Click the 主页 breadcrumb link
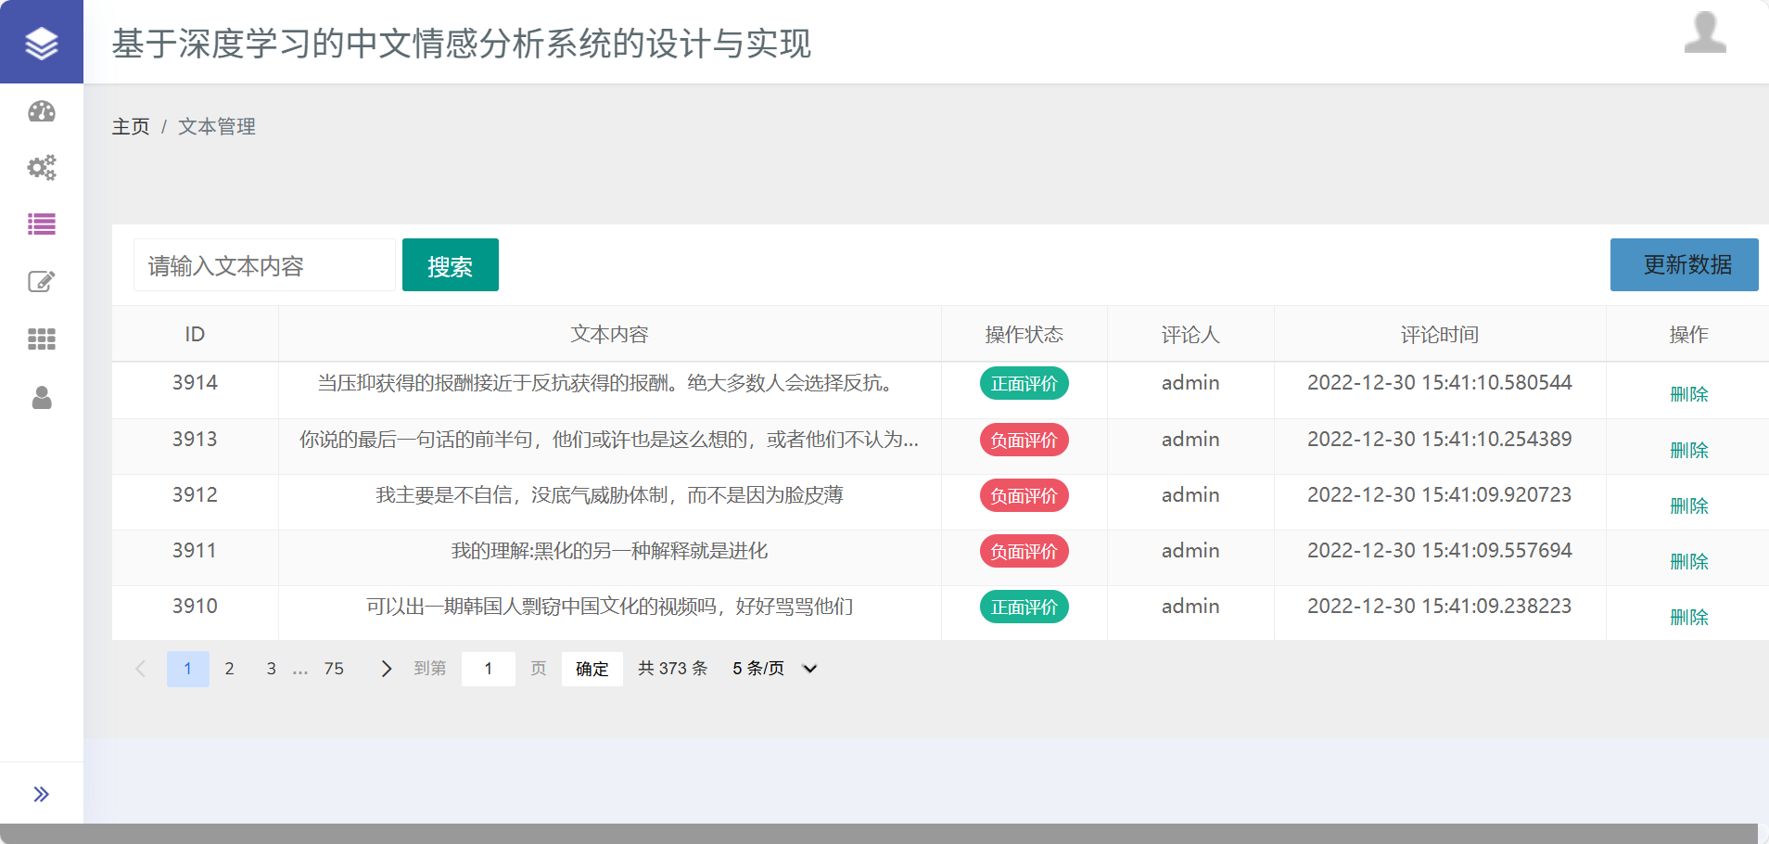Viewport: 1769px width, 844px height. (131, 126)
